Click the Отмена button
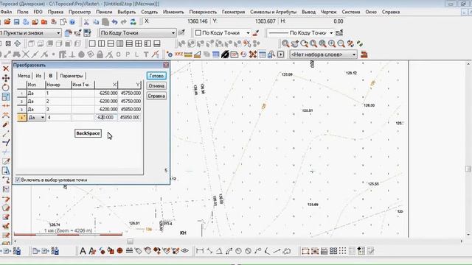 156,86
